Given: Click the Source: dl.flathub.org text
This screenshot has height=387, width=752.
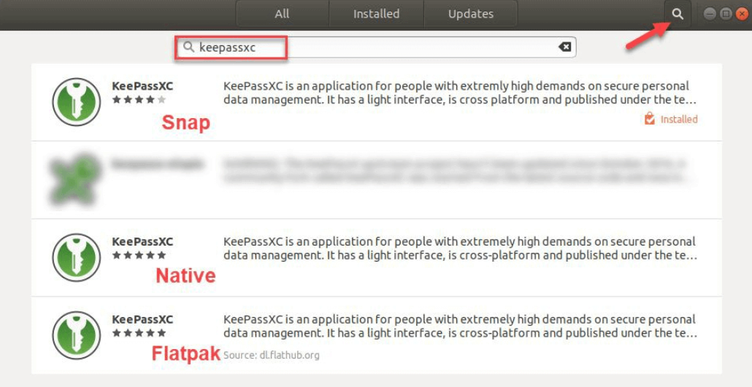Looking at the screenshot, I should (x=271, y=355).
